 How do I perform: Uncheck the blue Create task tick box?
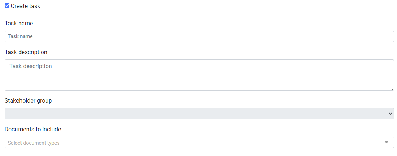7,6
